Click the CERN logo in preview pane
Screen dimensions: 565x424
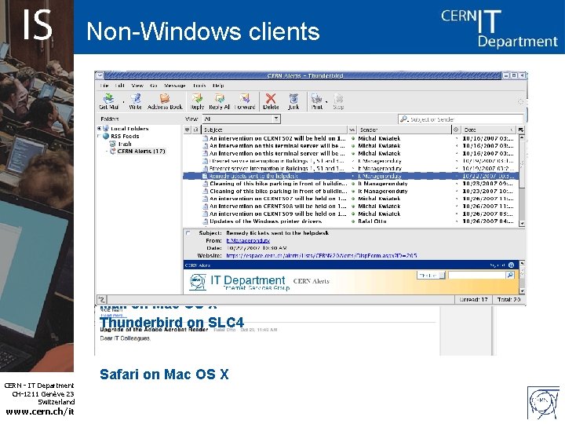coord(198,283)
